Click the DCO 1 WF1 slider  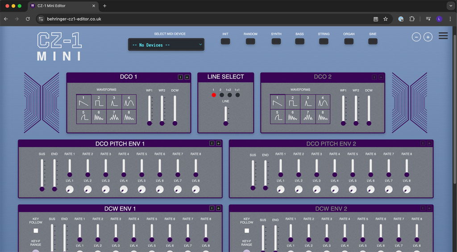click(150, 110)
